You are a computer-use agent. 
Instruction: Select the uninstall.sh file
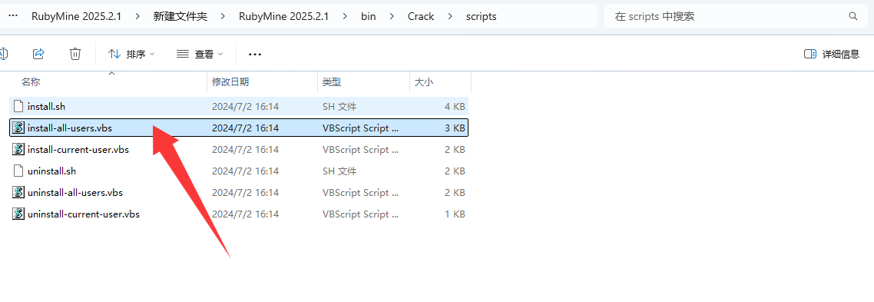[239, 171]
